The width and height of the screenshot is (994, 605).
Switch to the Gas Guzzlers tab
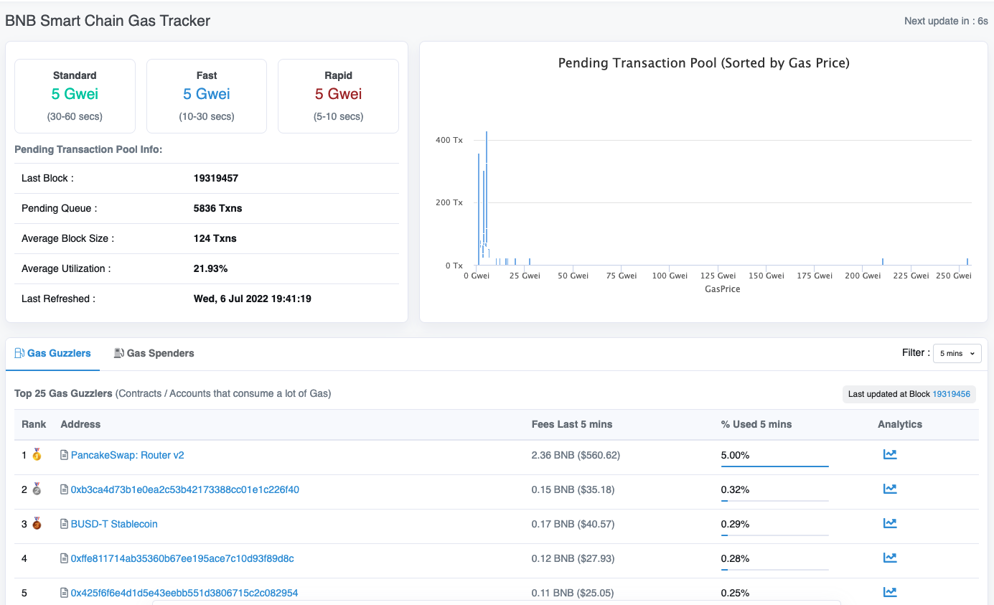pos(53,353)
